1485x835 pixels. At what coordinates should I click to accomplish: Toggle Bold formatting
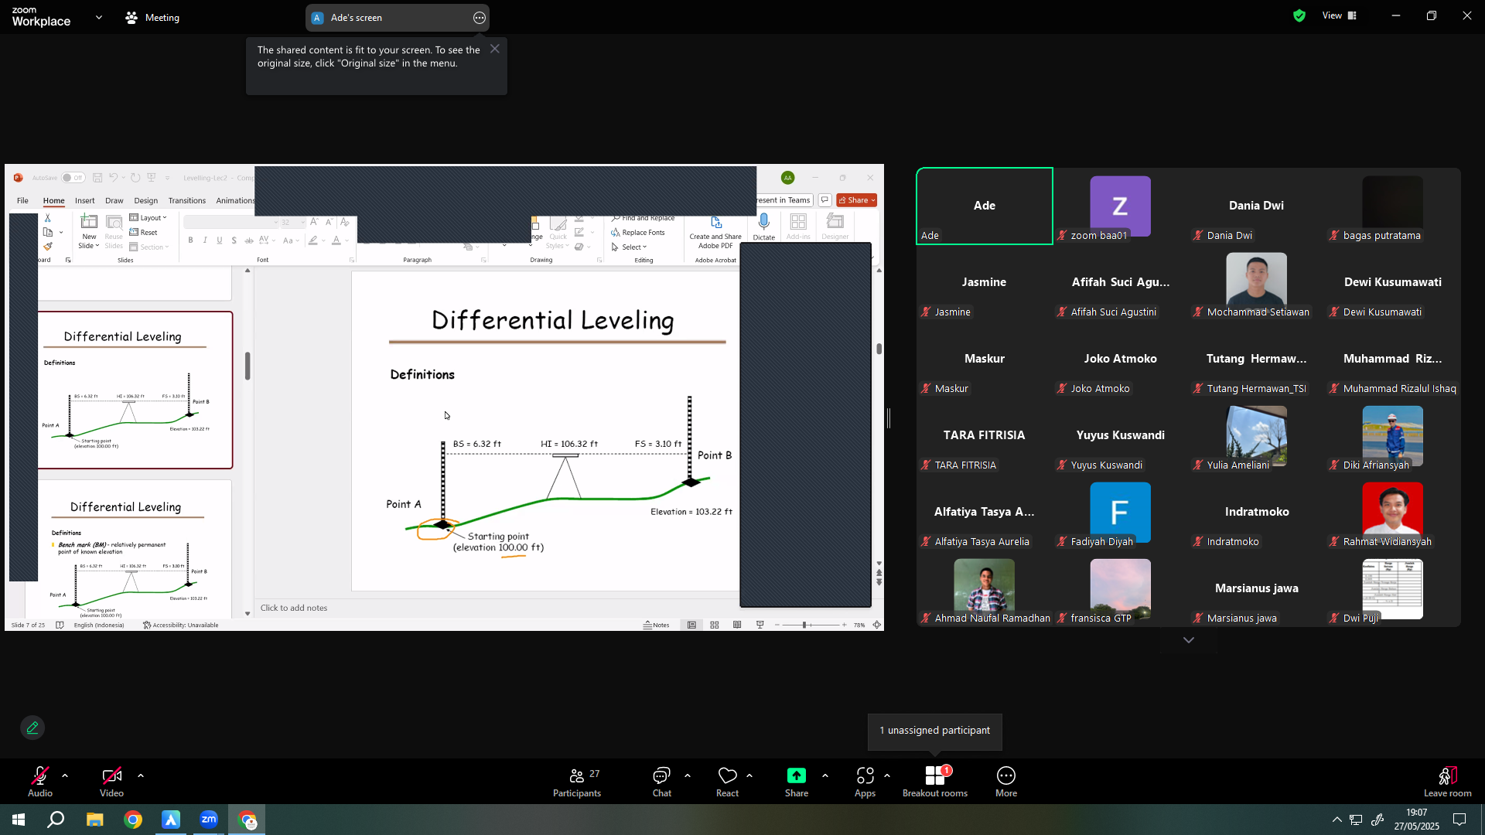tap(190, 240)
